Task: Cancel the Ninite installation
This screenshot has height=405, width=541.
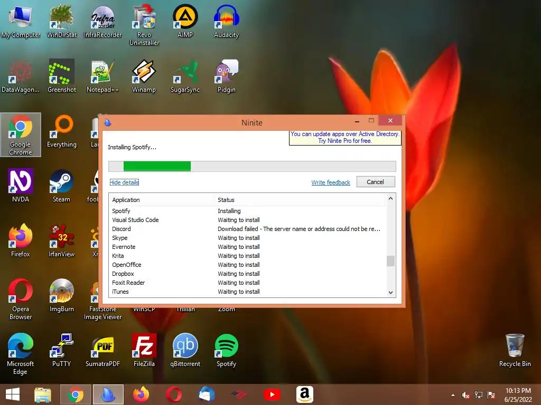Action: 376,182
